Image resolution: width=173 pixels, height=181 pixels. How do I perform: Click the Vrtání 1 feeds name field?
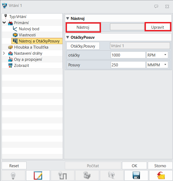(x=140, y=46)
